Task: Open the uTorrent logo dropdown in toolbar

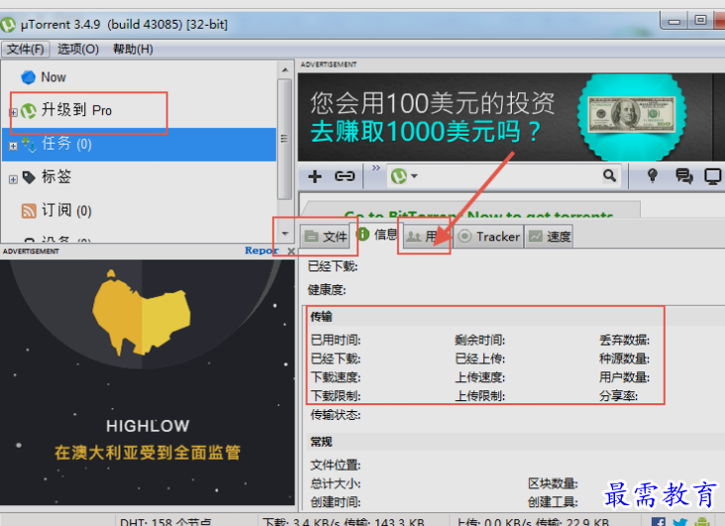Action: coord(404,176)
